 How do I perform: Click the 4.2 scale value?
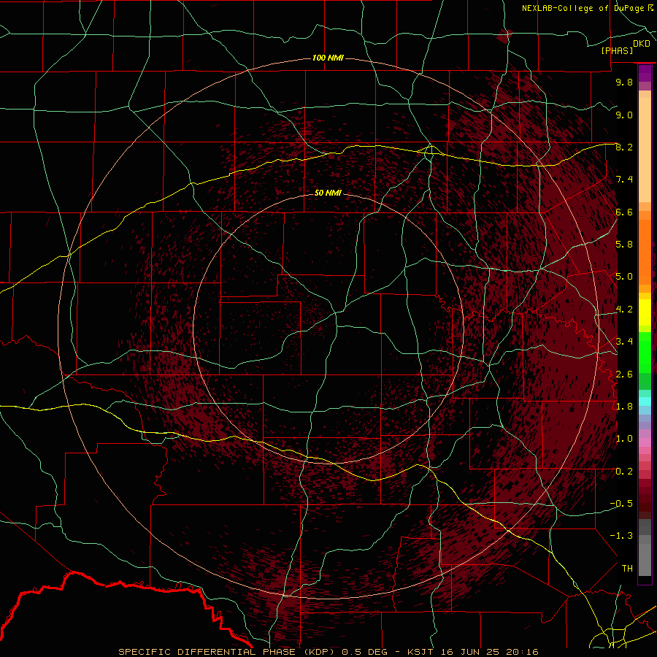[624, 310]
